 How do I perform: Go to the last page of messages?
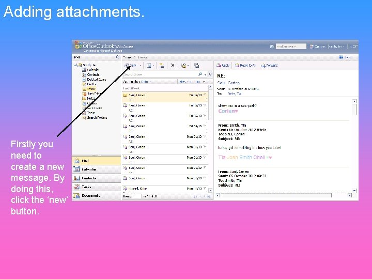pos(209,196)
